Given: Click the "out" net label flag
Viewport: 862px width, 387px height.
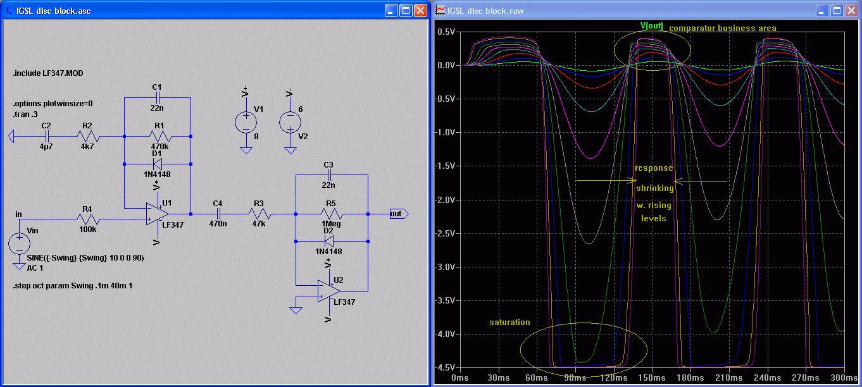Looking at the screenshot, I should pyautogui.click(x=398, y=214).
